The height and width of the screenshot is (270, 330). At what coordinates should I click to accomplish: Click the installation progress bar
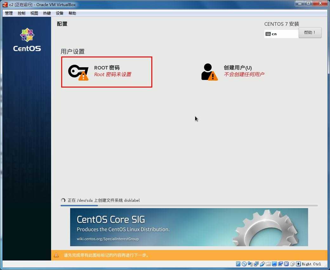pyautogui.click(x=189, y=205)
